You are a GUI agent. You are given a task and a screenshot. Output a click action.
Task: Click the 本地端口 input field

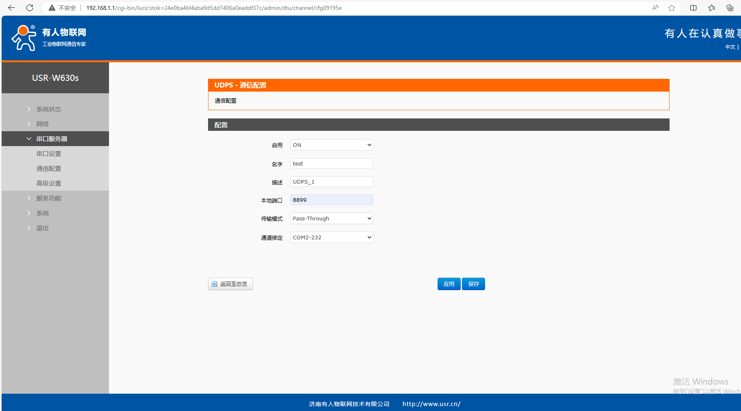331,200
